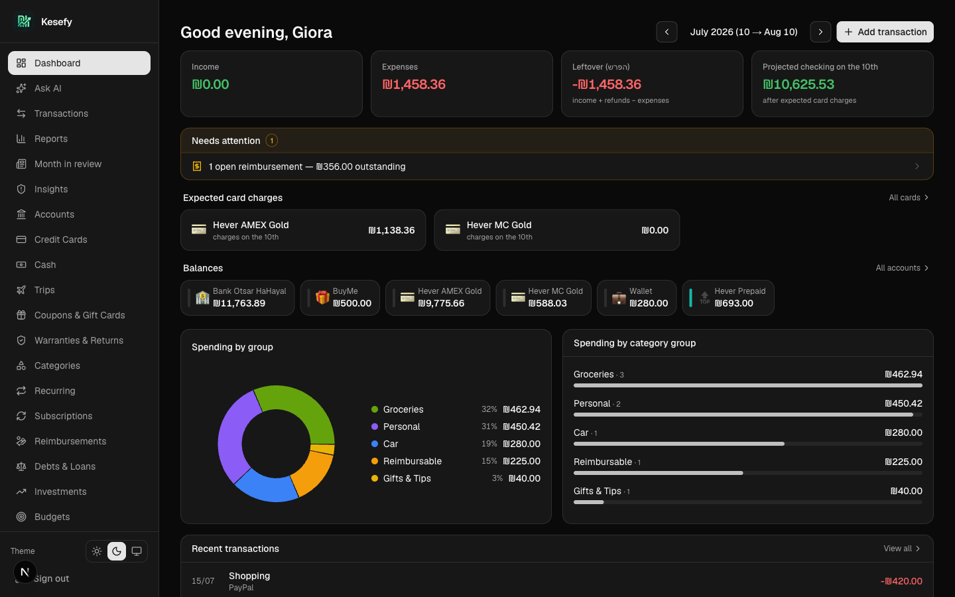Open the Dashboard grid icon
This screenshot has height=597, width=955.
pos(21,63)
